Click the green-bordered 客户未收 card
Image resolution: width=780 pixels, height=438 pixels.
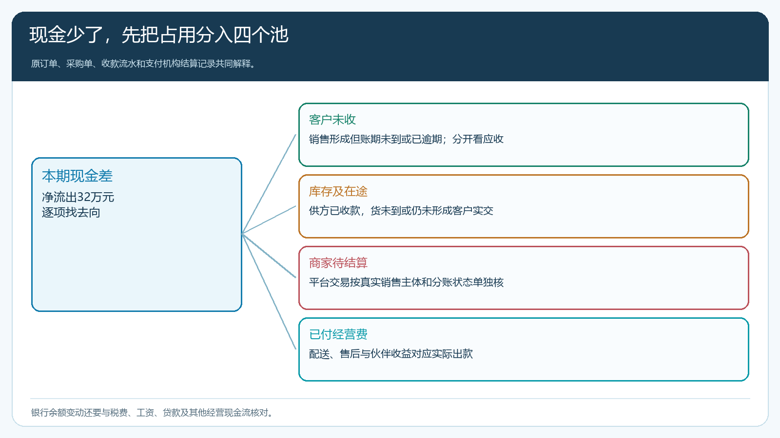click(x=524, y=135)
